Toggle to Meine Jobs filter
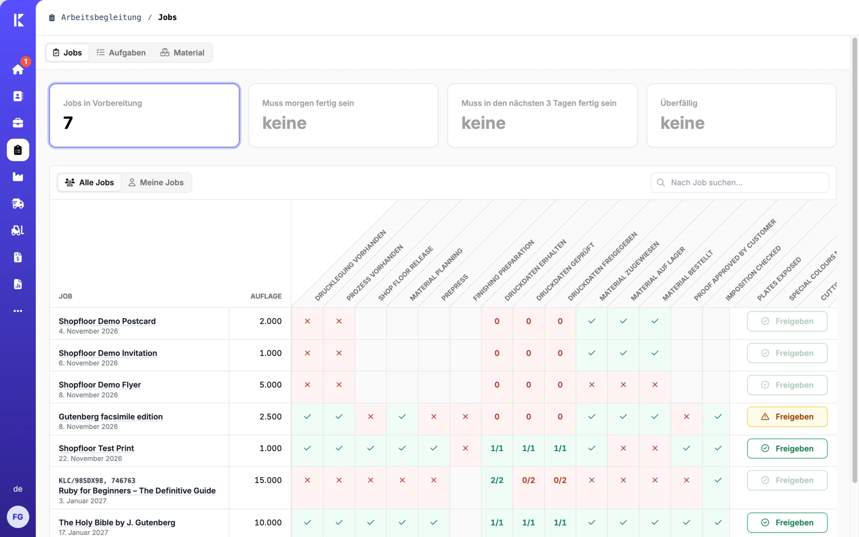The width and height of the screenshot is (859, 537). [156, 183]
